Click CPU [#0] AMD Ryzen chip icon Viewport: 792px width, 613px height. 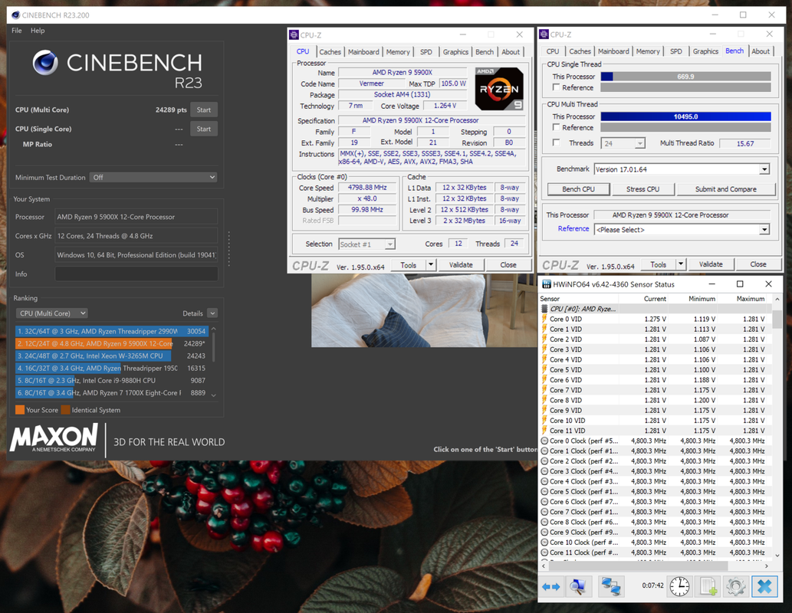[x=544, y=309]
